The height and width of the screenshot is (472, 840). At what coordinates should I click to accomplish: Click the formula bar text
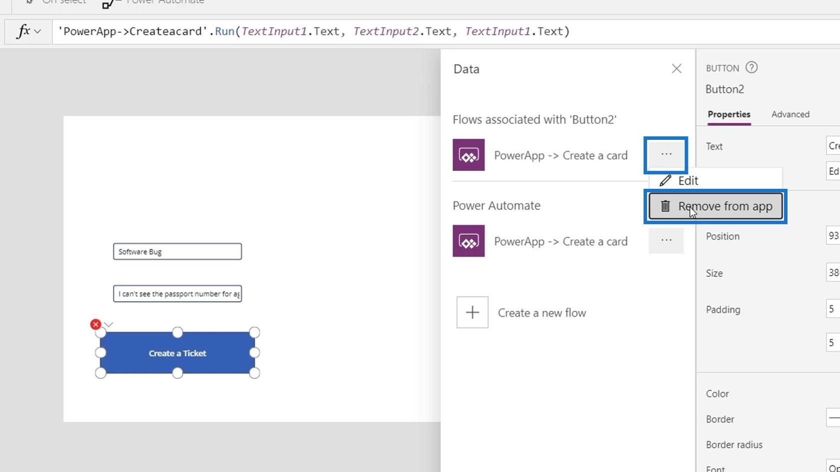click(x=314, y=31)
